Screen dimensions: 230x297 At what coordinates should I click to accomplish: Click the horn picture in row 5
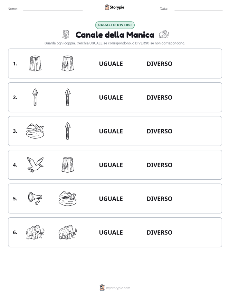point(35,198)
